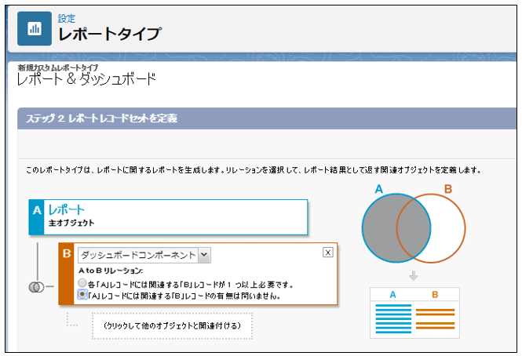
Task: Open the ダッシュボードコンポーネント object dropdown
Action: (144, 255)
